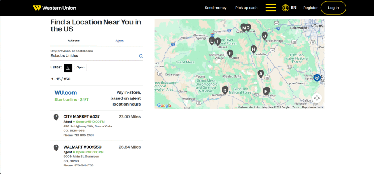
Task: Select map marker A
Action: click(260, 73)
